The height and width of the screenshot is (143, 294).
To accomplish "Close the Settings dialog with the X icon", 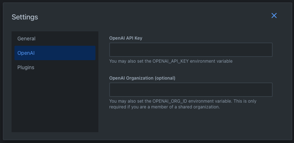I will 274,15.
